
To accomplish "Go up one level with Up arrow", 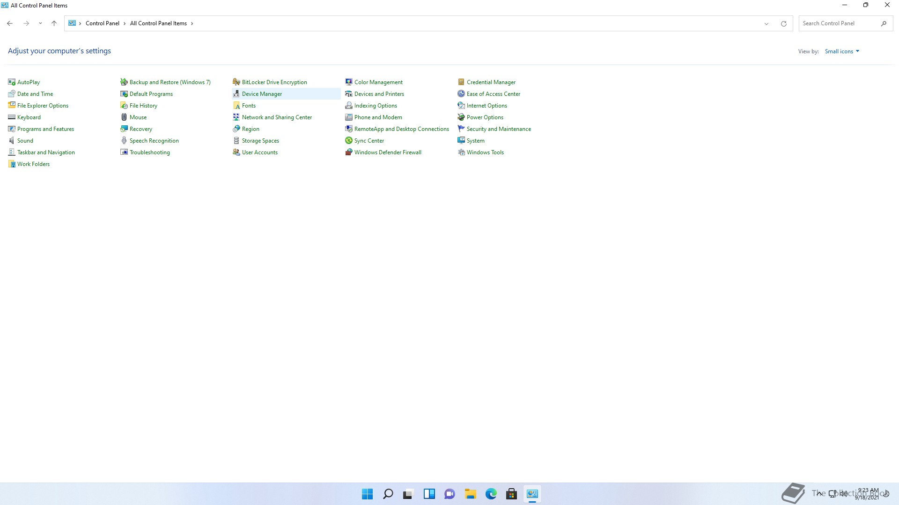I will 54,23.
